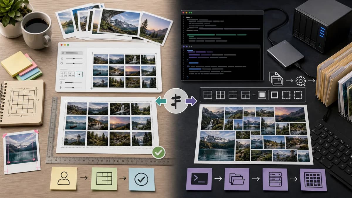Select the filled square icon after the plus sign
The image size is (352, 198).
click(x=262, y=95)
